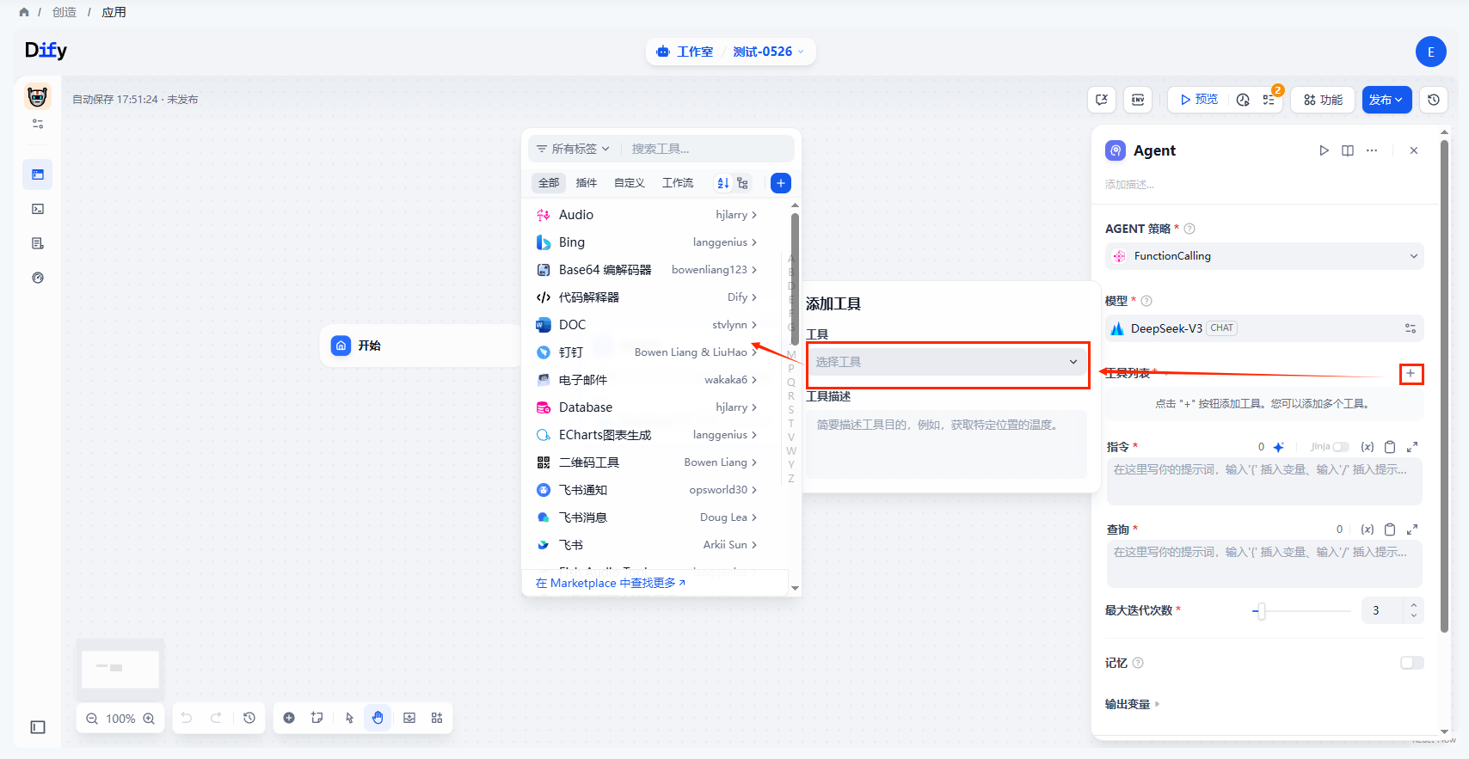Open the conversation variables icon
1469x759 pixels.
tap(1102, 100)
